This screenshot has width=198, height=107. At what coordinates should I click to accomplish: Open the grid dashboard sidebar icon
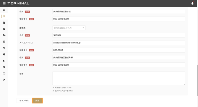4,10
